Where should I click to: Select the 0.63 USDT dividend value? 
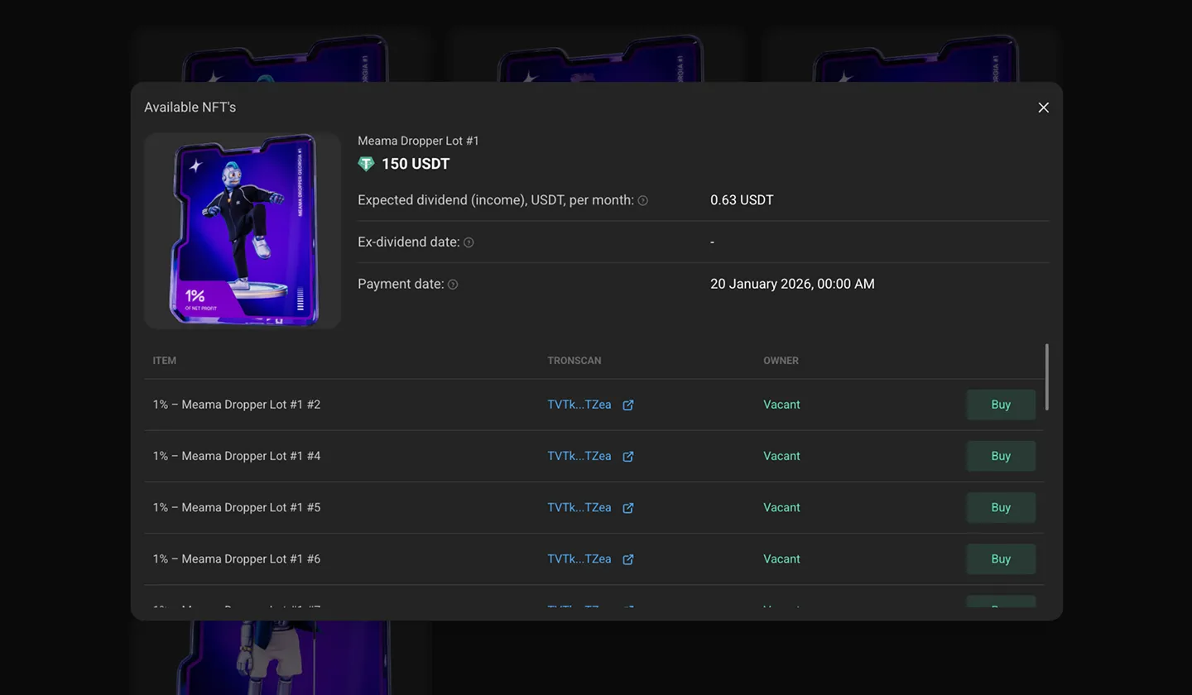[742, 200]
